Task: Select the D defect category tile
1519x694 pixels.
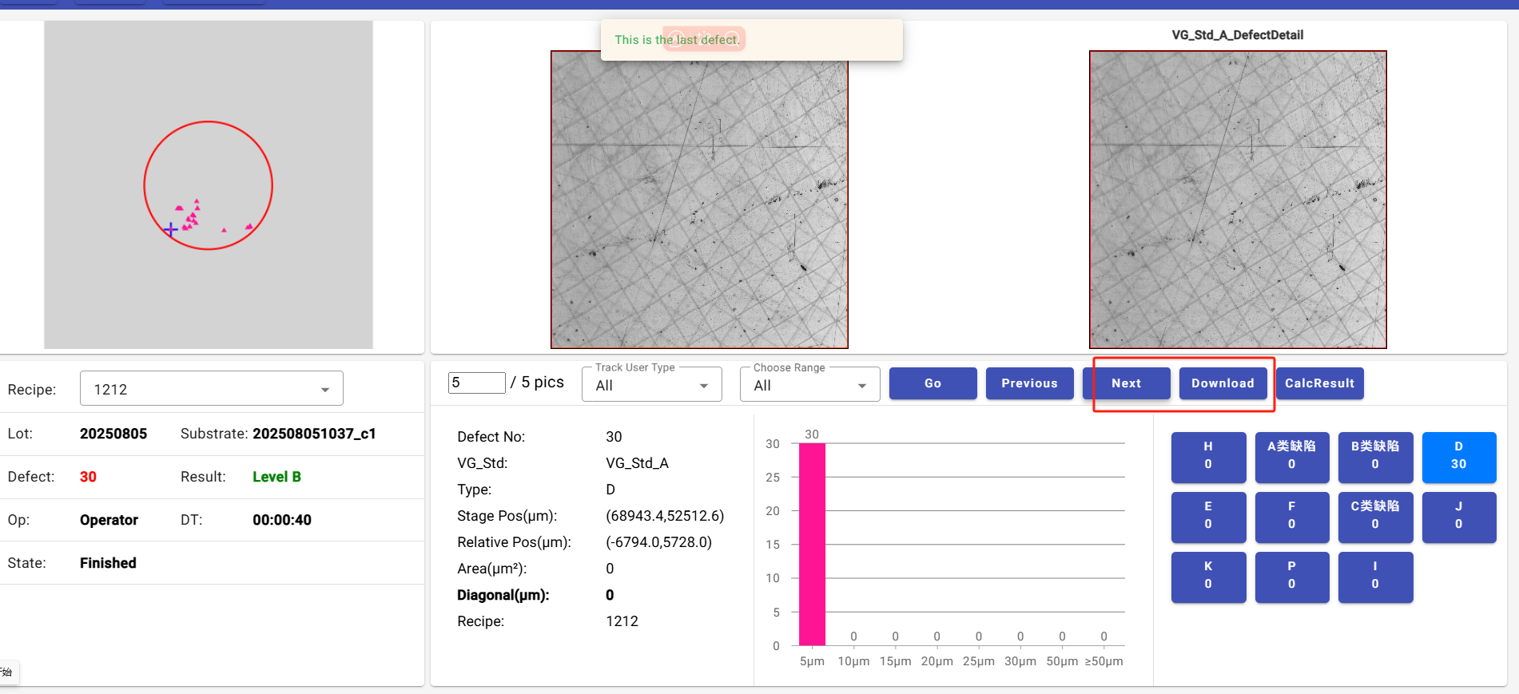Action: (1458, 457)
